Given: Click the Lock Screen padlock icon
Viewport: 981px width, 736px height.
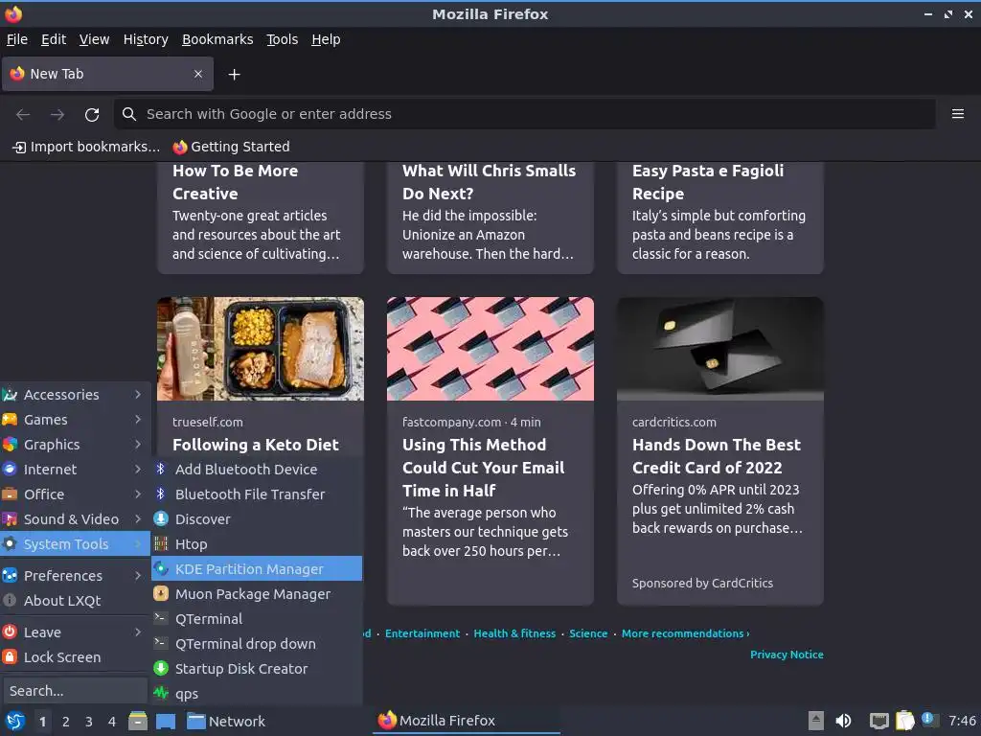Looking at the screenshot, I should tap(10, 657).
